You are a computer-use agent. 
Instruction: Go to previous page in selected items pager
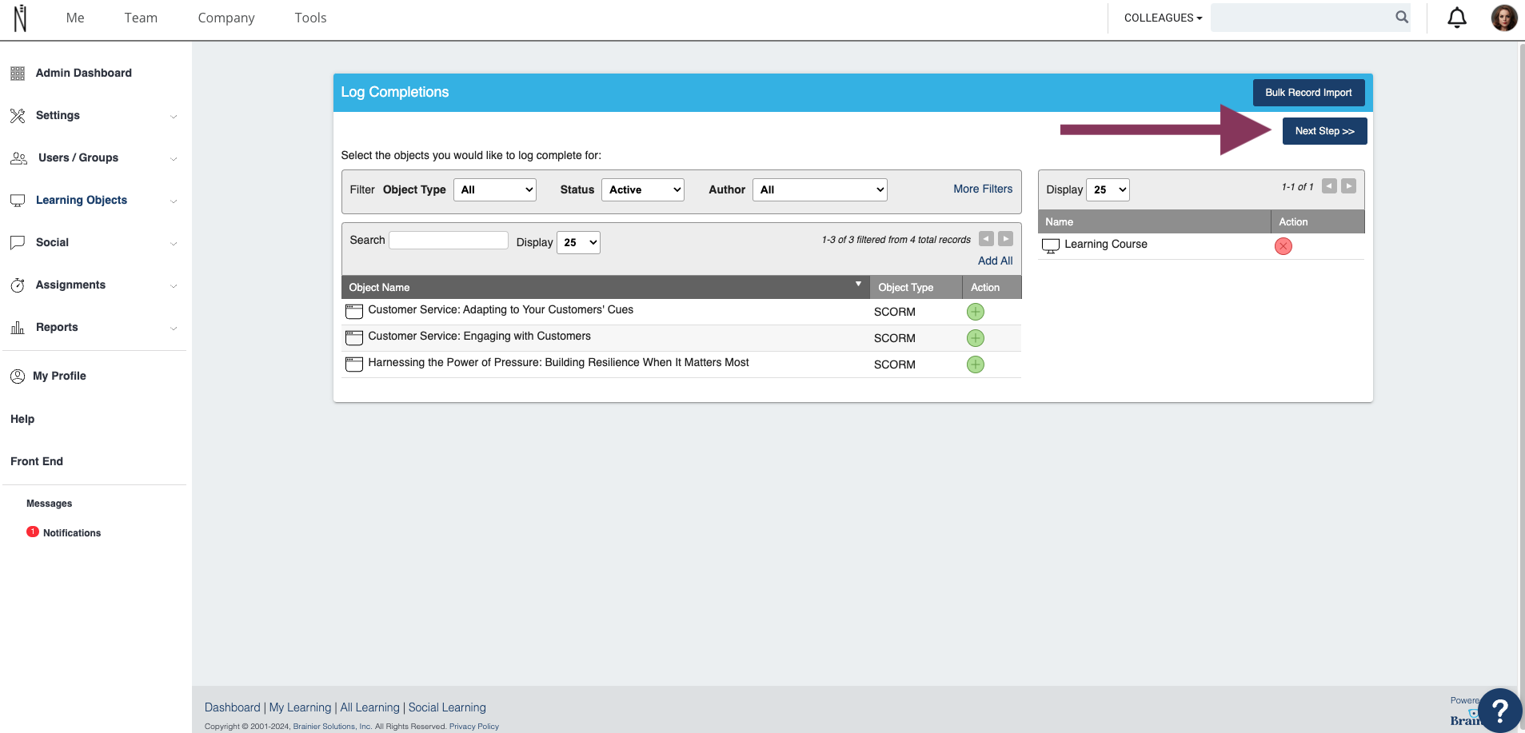coord(1329,185)
